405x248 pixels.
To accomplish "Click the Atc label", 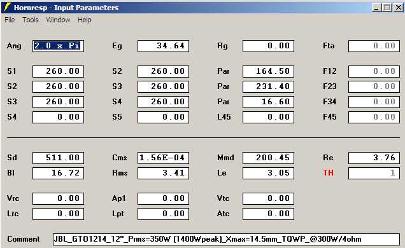I will 223,214.
